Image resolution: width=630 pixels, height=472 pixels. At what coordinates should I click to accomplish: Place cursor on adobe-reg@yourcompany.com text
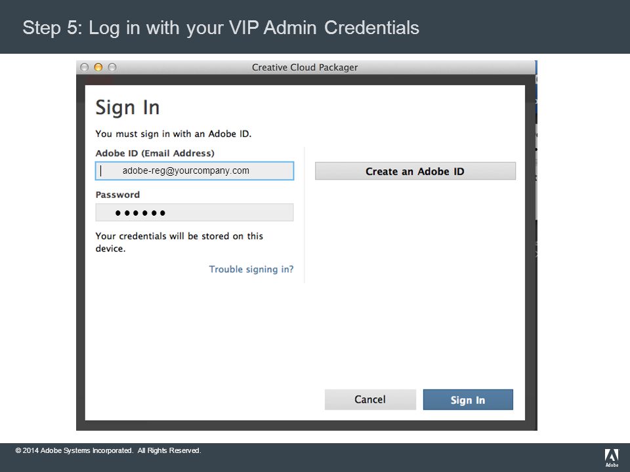186,170
